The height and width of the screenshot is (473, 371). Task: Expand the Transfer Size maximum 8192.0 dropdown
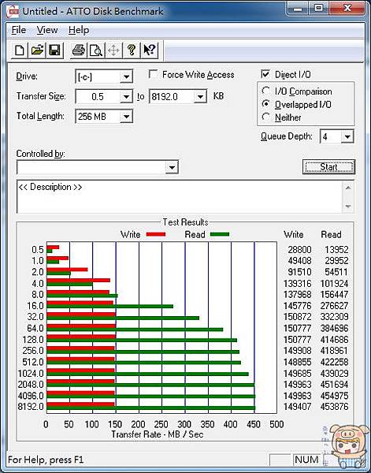pos(200,97)
